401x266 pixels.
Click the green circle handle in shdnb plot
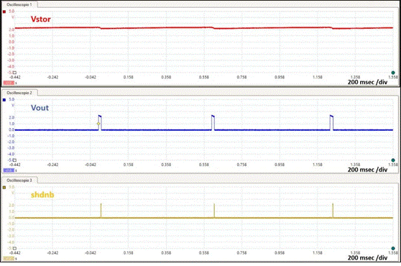pos(393,248)
